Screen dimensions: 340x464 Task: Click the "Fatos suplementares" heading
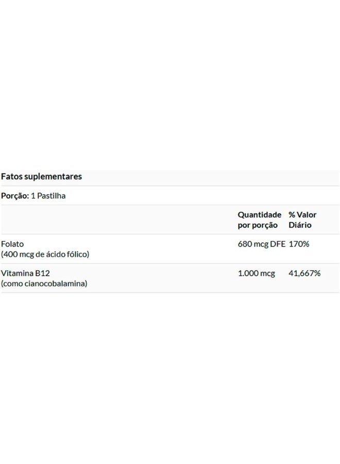pyautogui.click(x=41, y=176)
